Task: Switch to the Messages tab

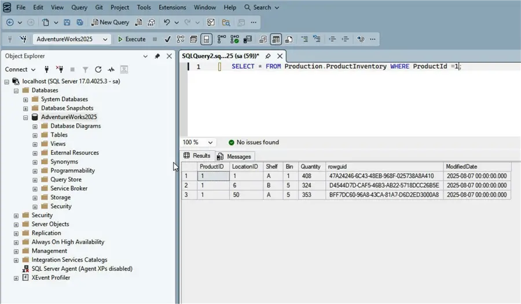Action: 234,156
